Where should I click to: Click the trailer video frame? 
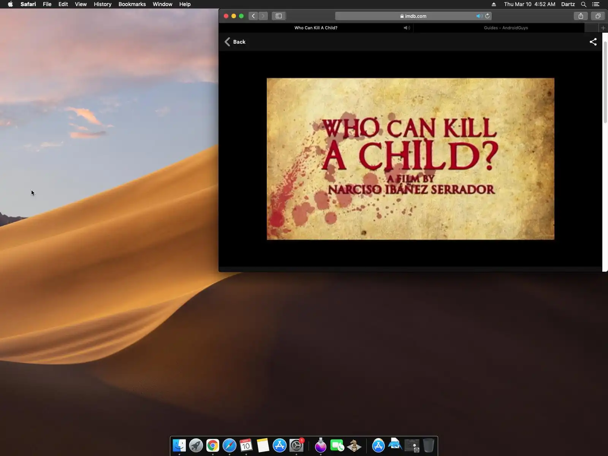tap(410, 159)
